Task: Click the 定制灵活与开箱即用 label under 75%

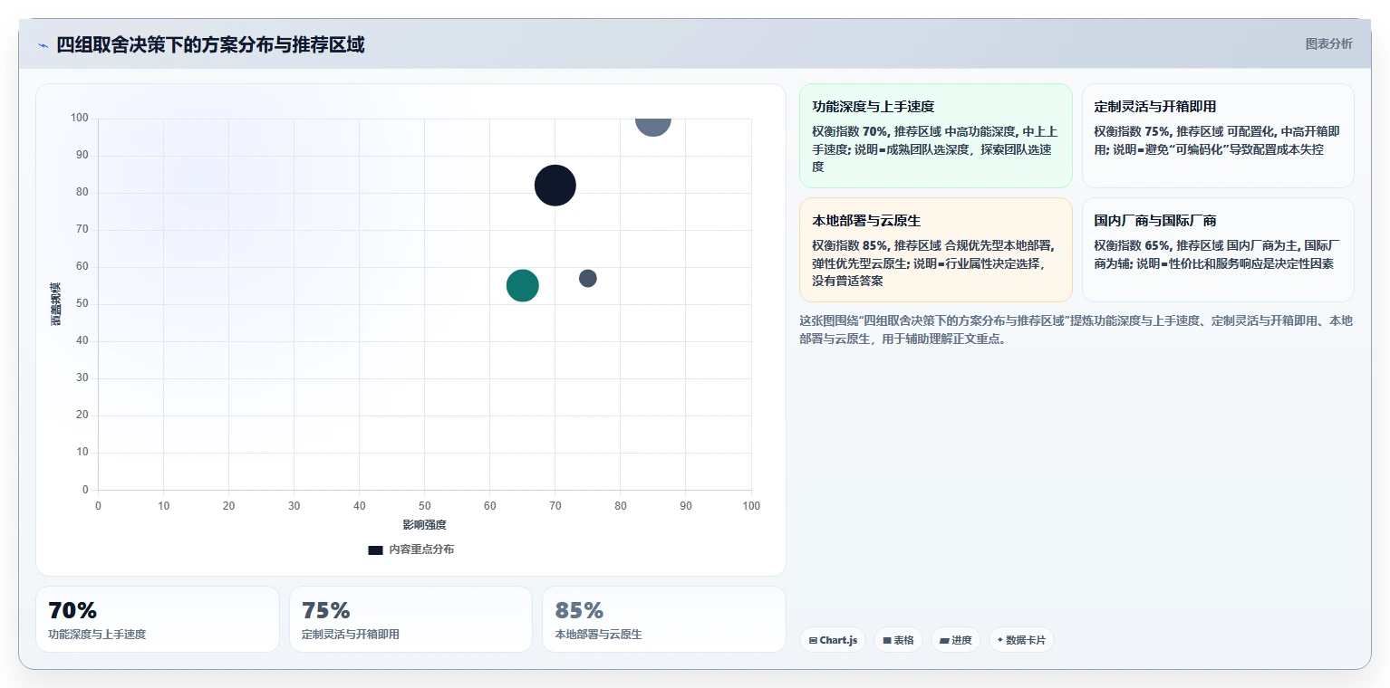Action: click(x=351, y=635)
